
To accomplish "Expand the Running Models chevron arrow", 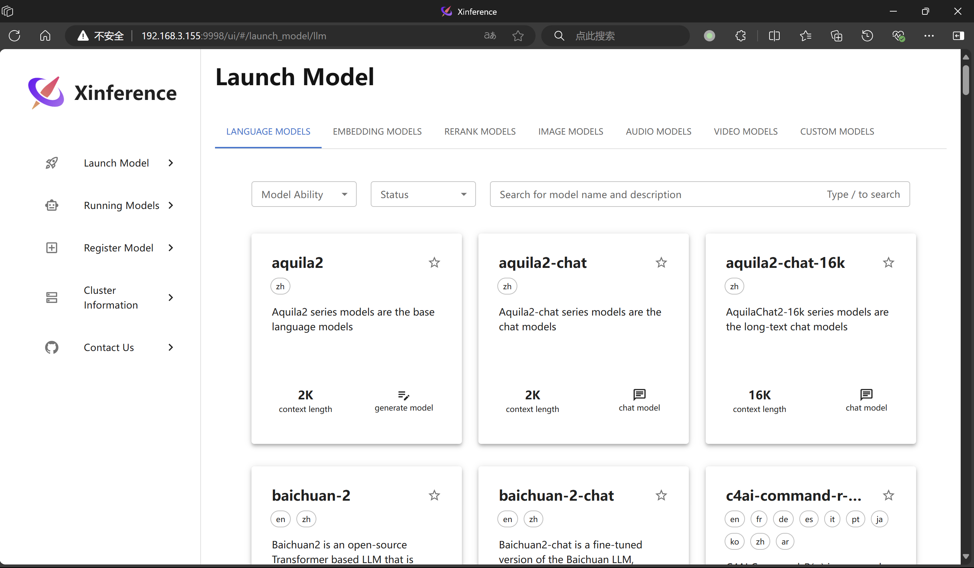I will [170, 205].
